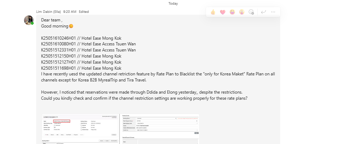Click the sentence starting However, I noticed
Viewport: 356px width, 144px height.
(x=142, y=92)
